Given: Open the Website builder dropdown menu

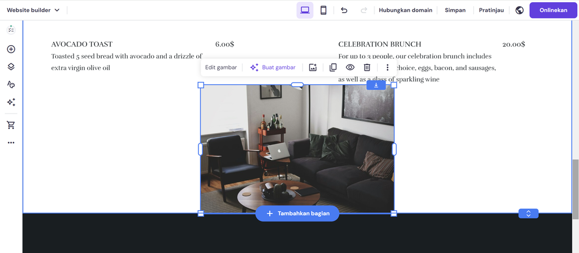Looking at the screenshot, I should [x=33, y=10].
